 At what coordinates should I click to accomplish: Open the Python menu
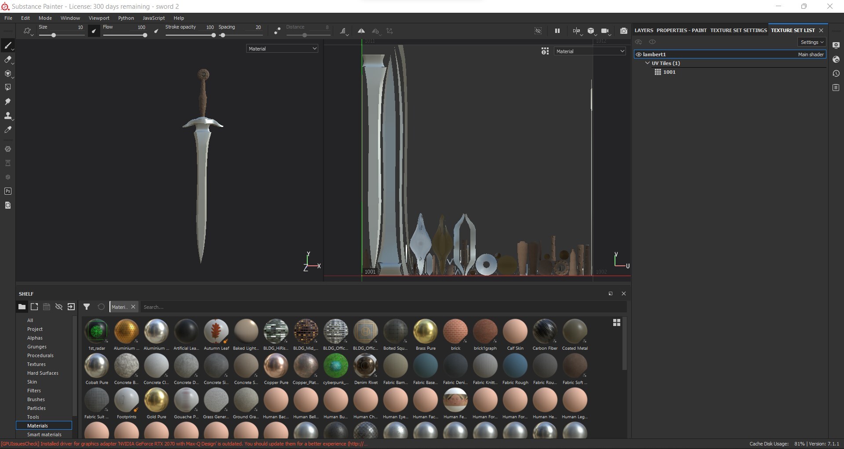[126, 18]
